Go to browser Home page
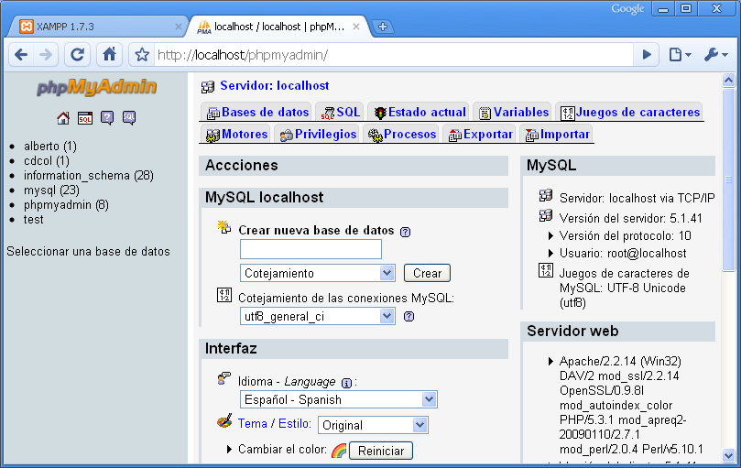Screen dimensions: 741x468 click(x=109, y=54)
